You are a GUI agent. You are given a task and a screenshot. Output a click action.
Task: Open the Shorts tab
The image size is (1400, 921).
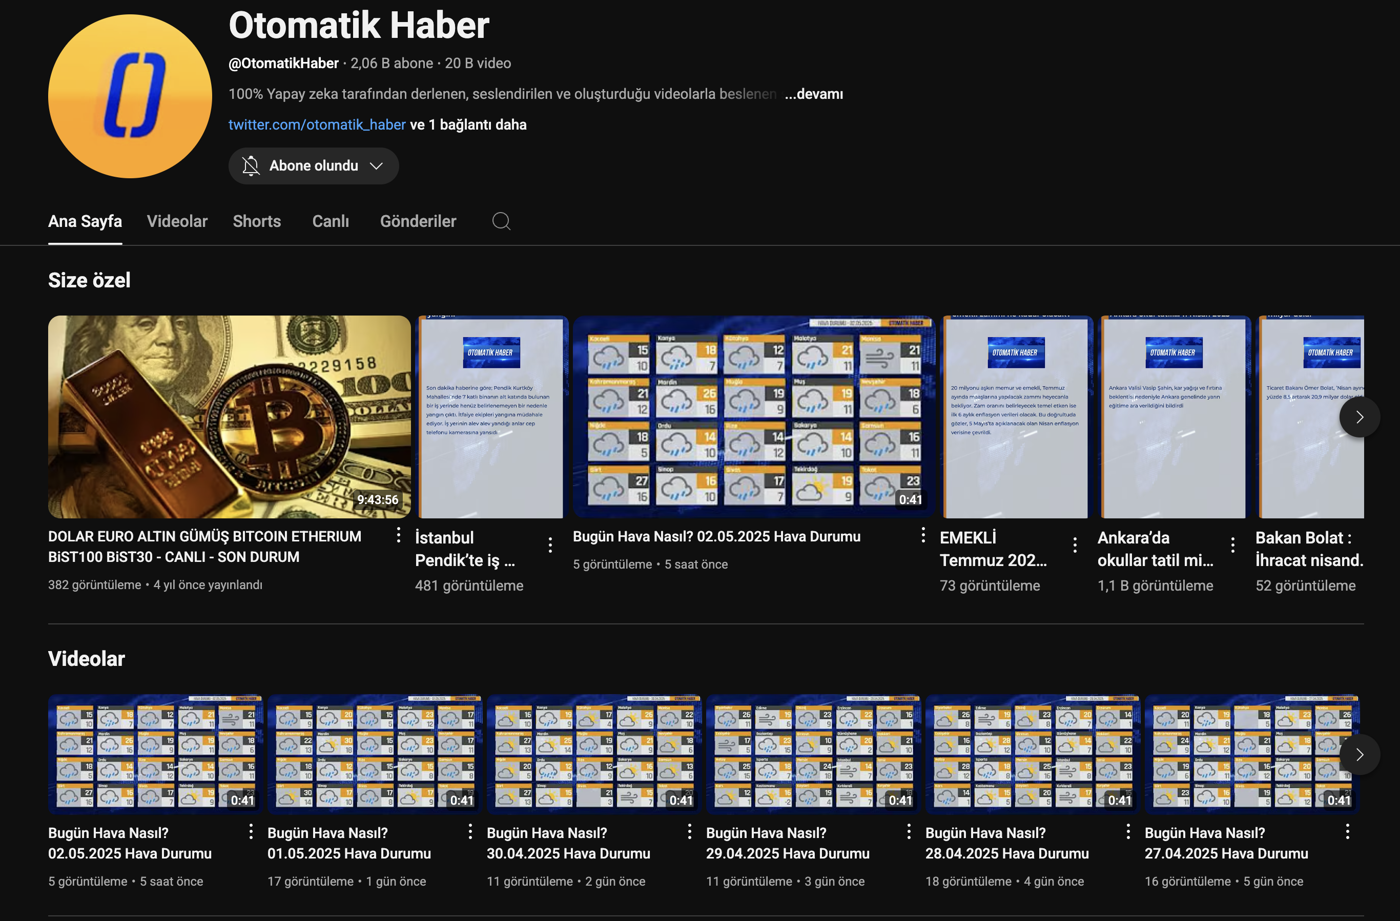click(256, 221)
